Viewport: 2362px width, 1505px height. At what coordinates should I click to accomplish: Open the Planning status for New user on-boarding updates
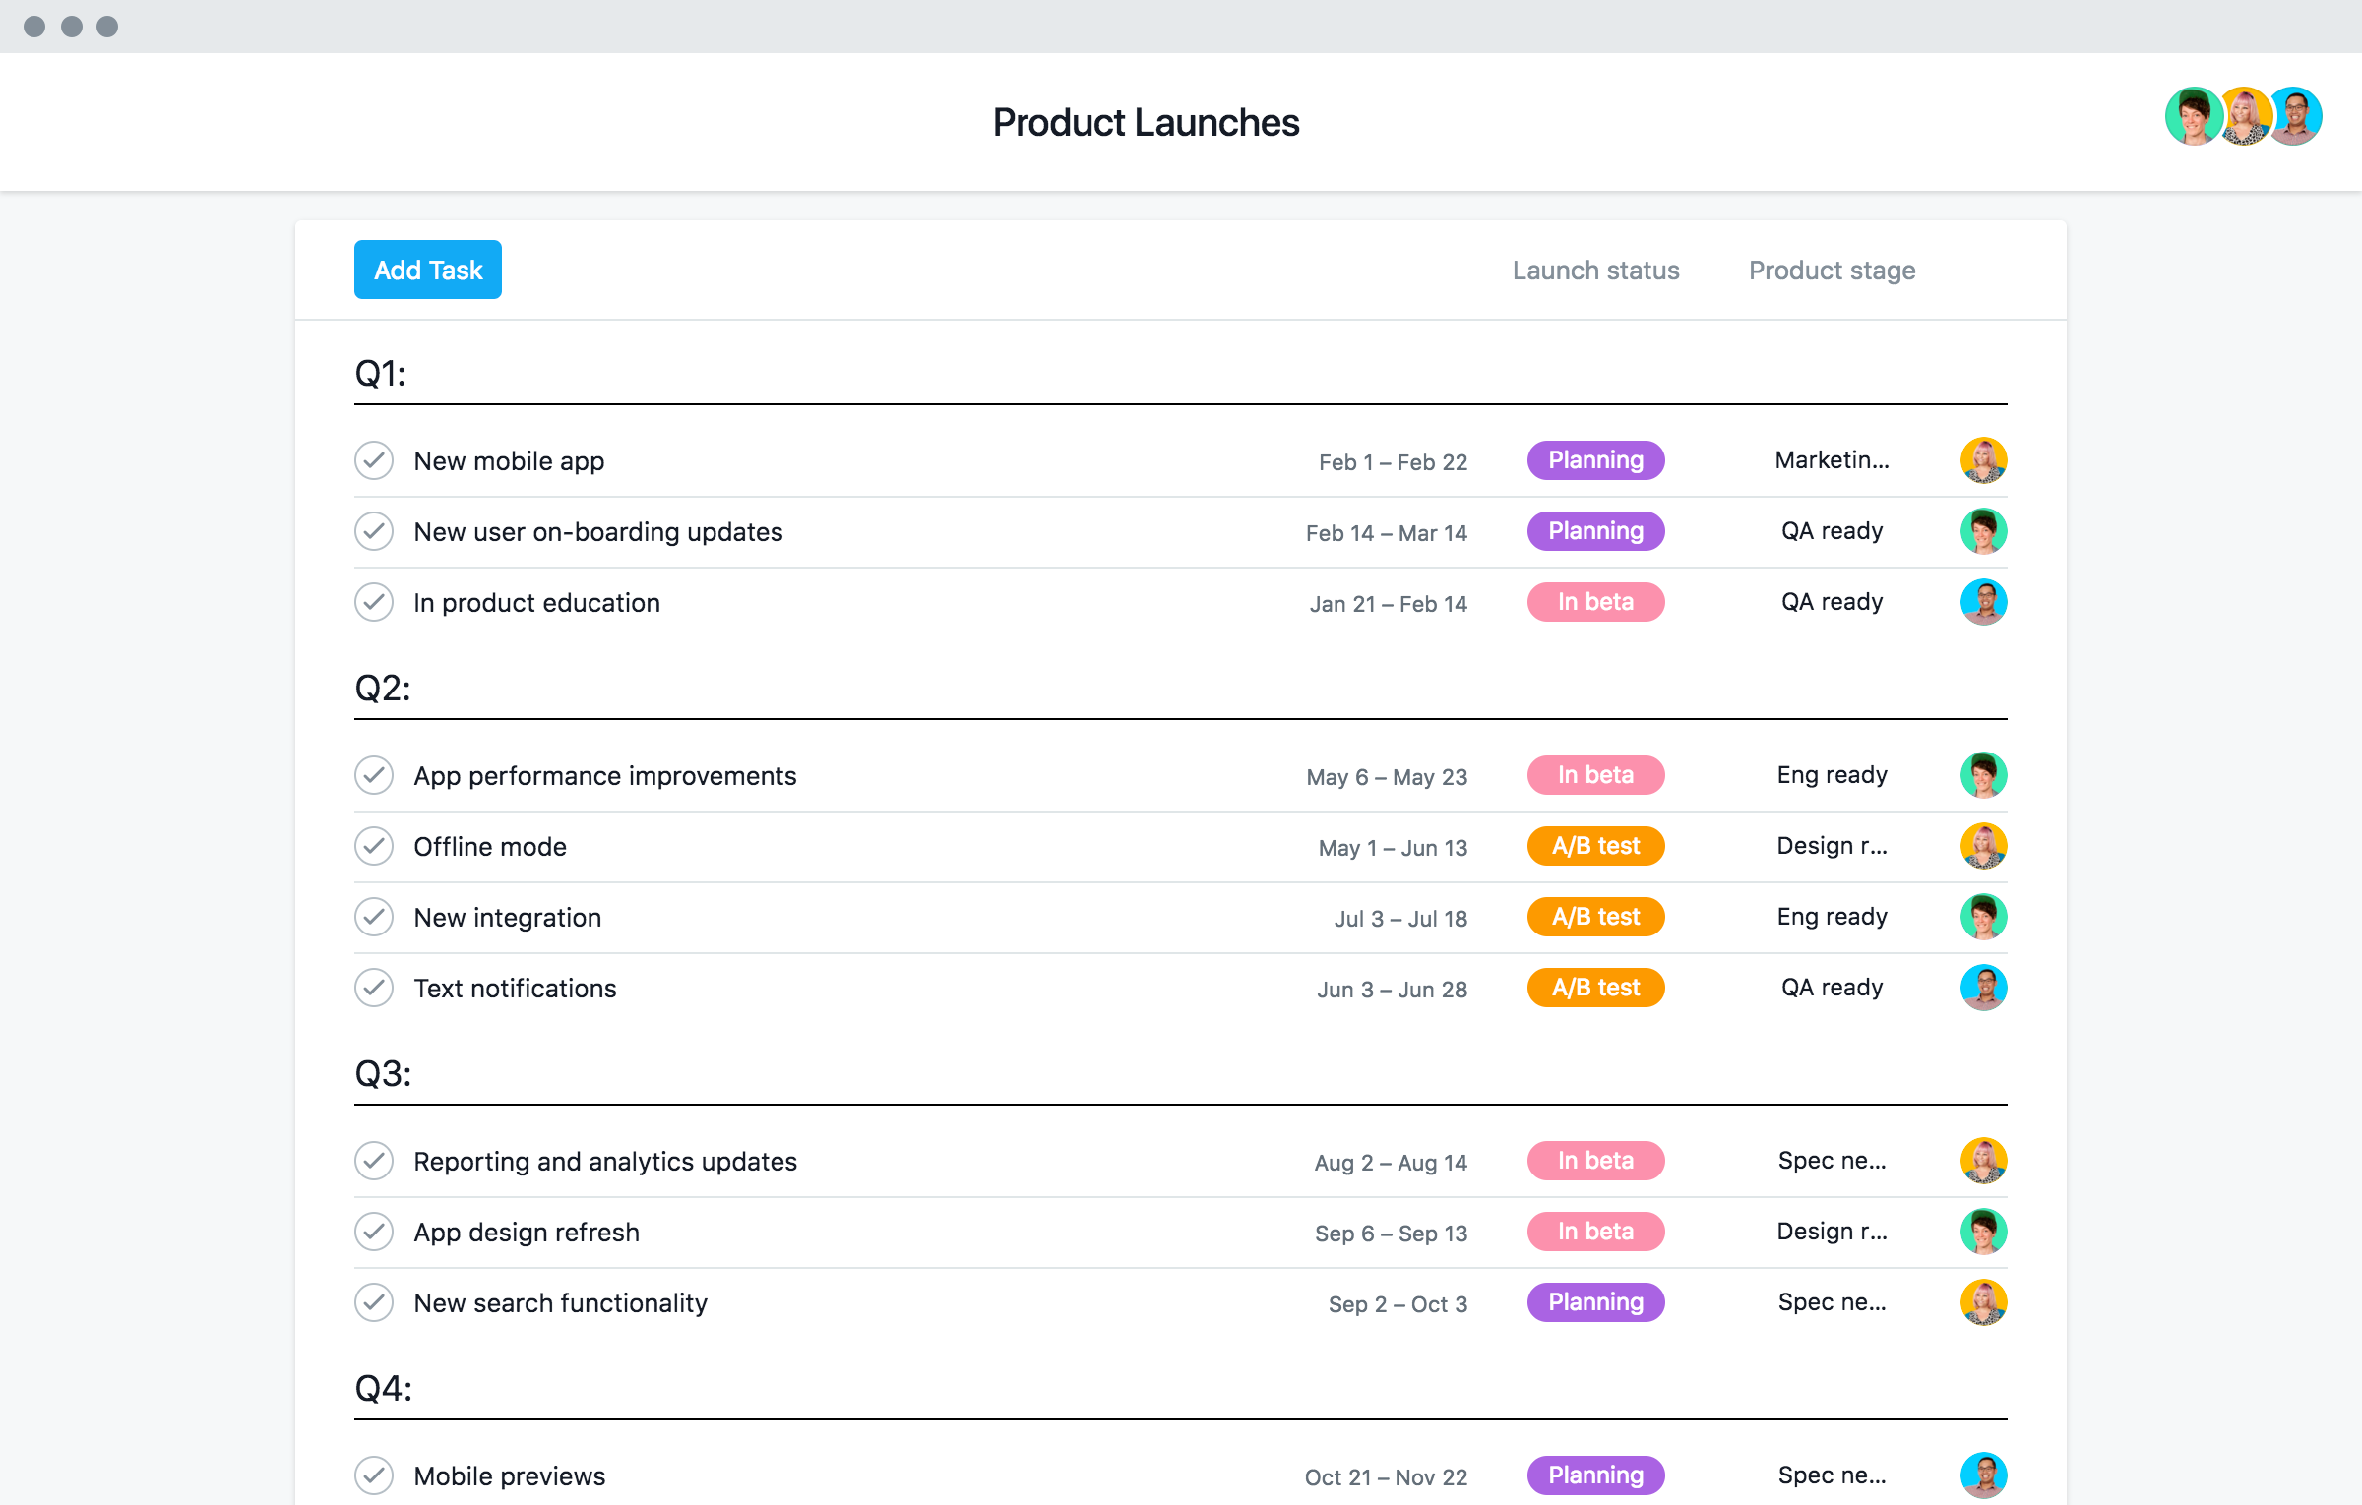1595,531
